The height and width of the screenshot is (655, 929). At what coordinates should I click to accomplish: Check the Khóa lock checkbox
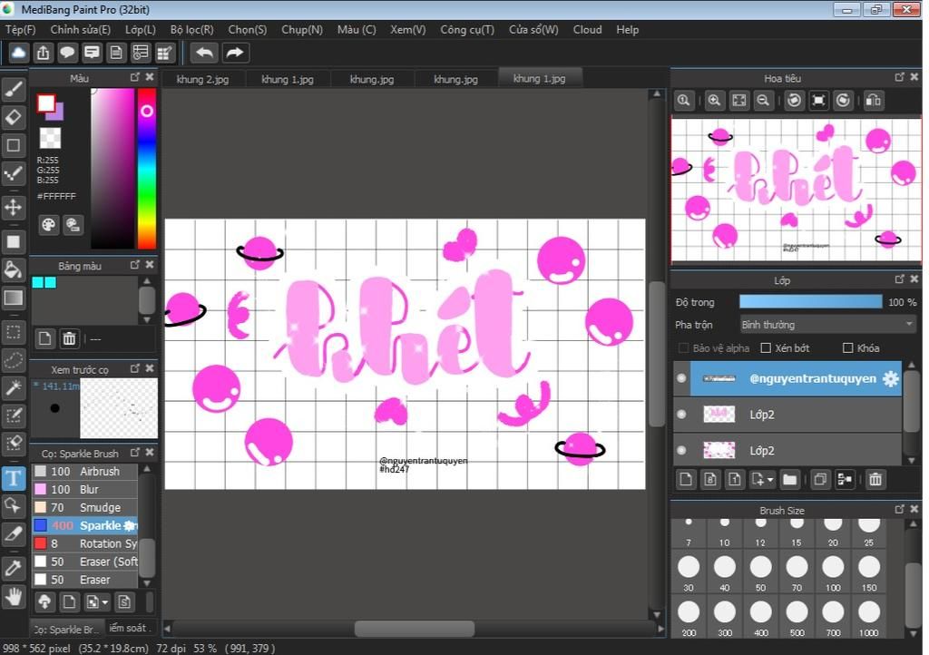click(x=848, y=348)
